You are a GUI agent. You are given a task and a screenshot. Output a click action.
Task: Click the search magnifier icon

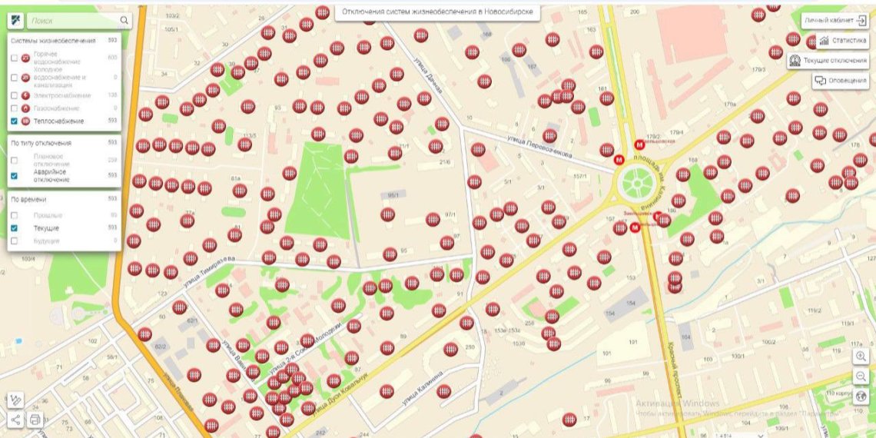click(124, 21)
